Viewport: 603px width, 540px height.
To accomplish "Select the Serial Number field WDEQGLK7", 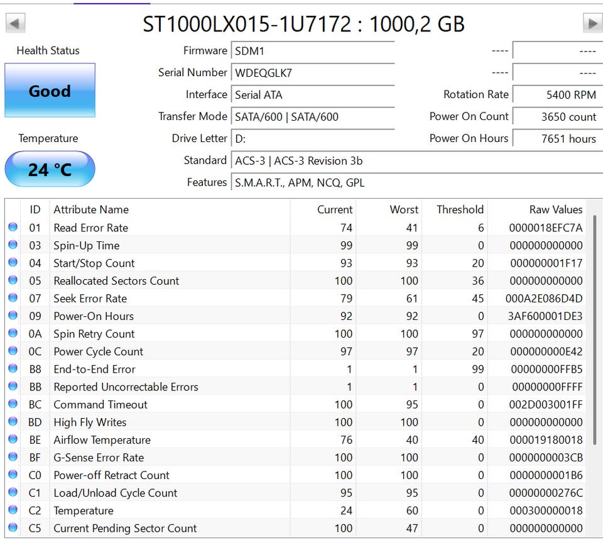I will [x=313, y=73].
